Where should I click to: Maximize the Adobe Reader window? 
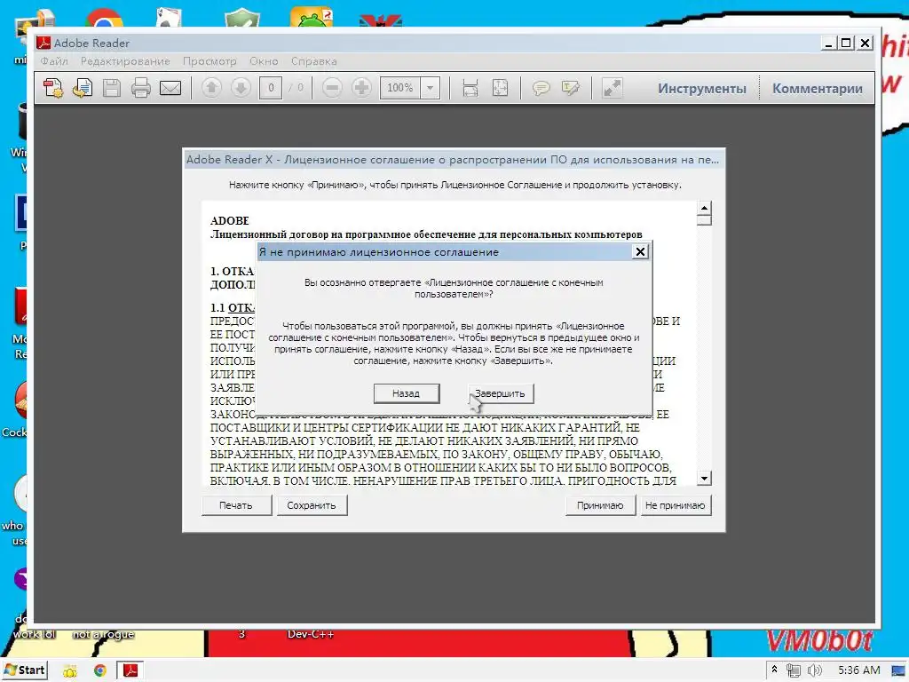click(x=846, y=43)
